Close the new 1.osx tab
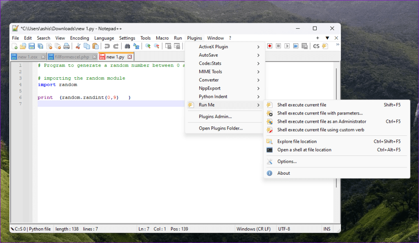 pos(43,57)
